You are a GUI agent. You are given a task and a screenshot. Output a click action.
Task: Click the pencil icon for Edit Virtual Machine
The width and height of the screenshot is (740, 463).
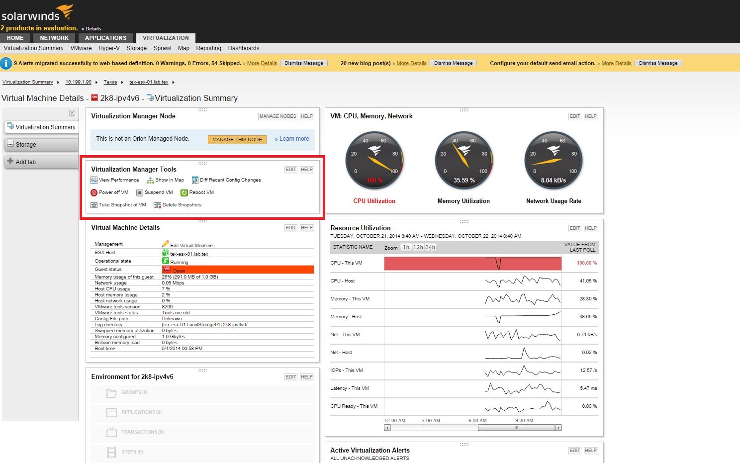(166, 244)
